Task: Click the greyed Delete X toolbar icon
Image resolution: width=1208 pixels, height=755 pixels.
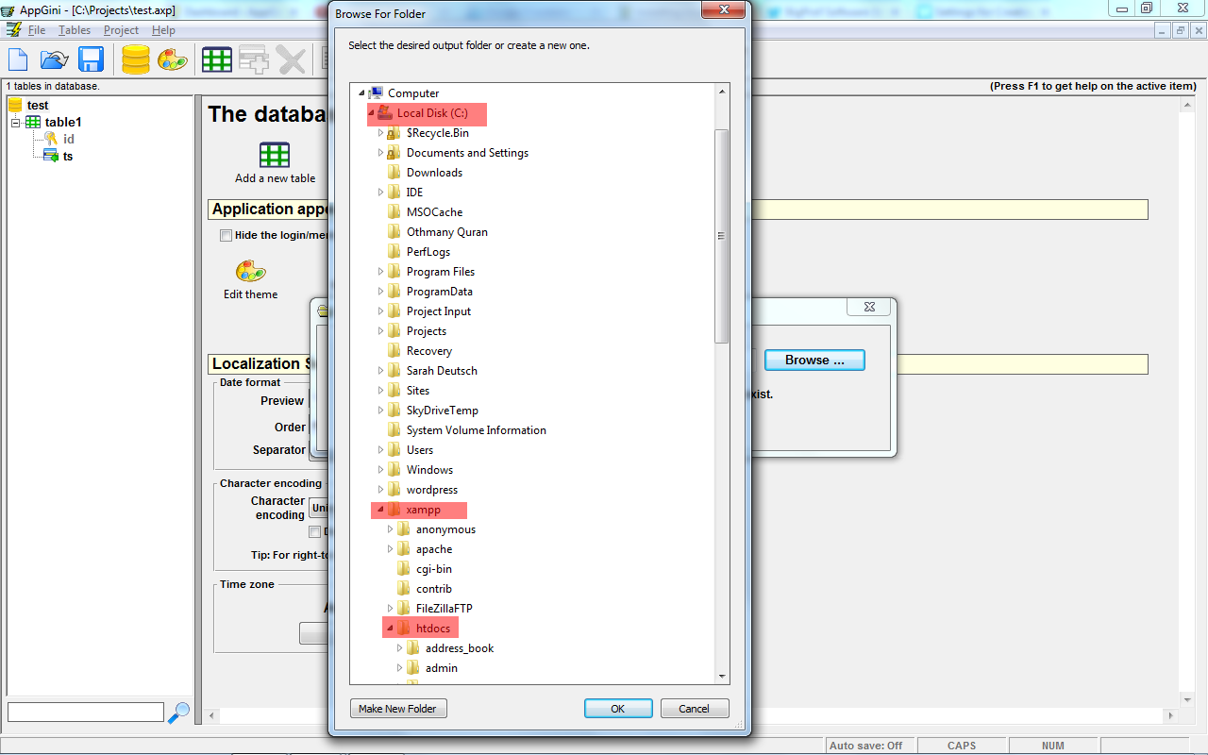Action: point(291,60)
